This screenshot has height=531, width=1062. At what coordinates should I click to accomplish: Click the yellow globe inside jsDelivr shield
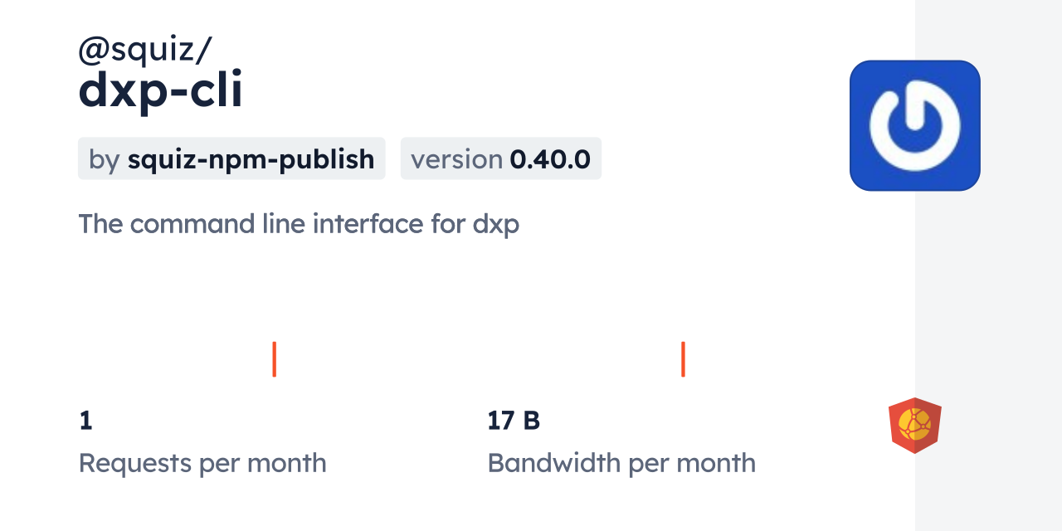915,423
